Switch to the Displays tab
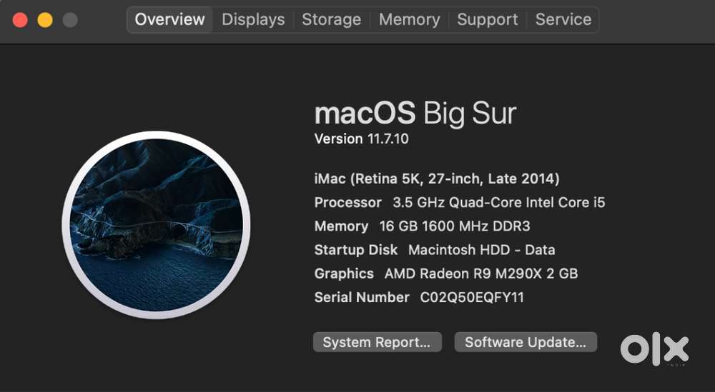The width and height of the screenshot is (715, 392). [x=253, y=20]
